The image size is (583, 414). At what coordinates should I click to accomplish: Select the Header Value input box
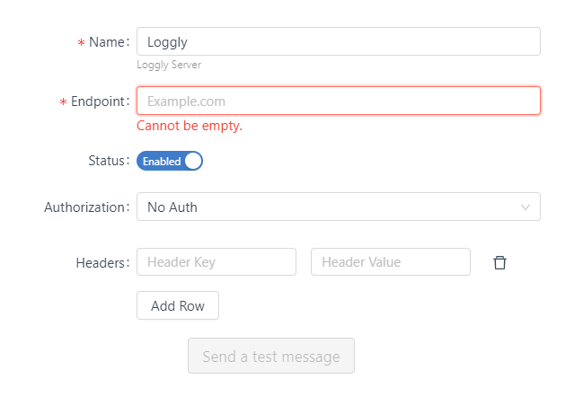click(x=391, y=262)
